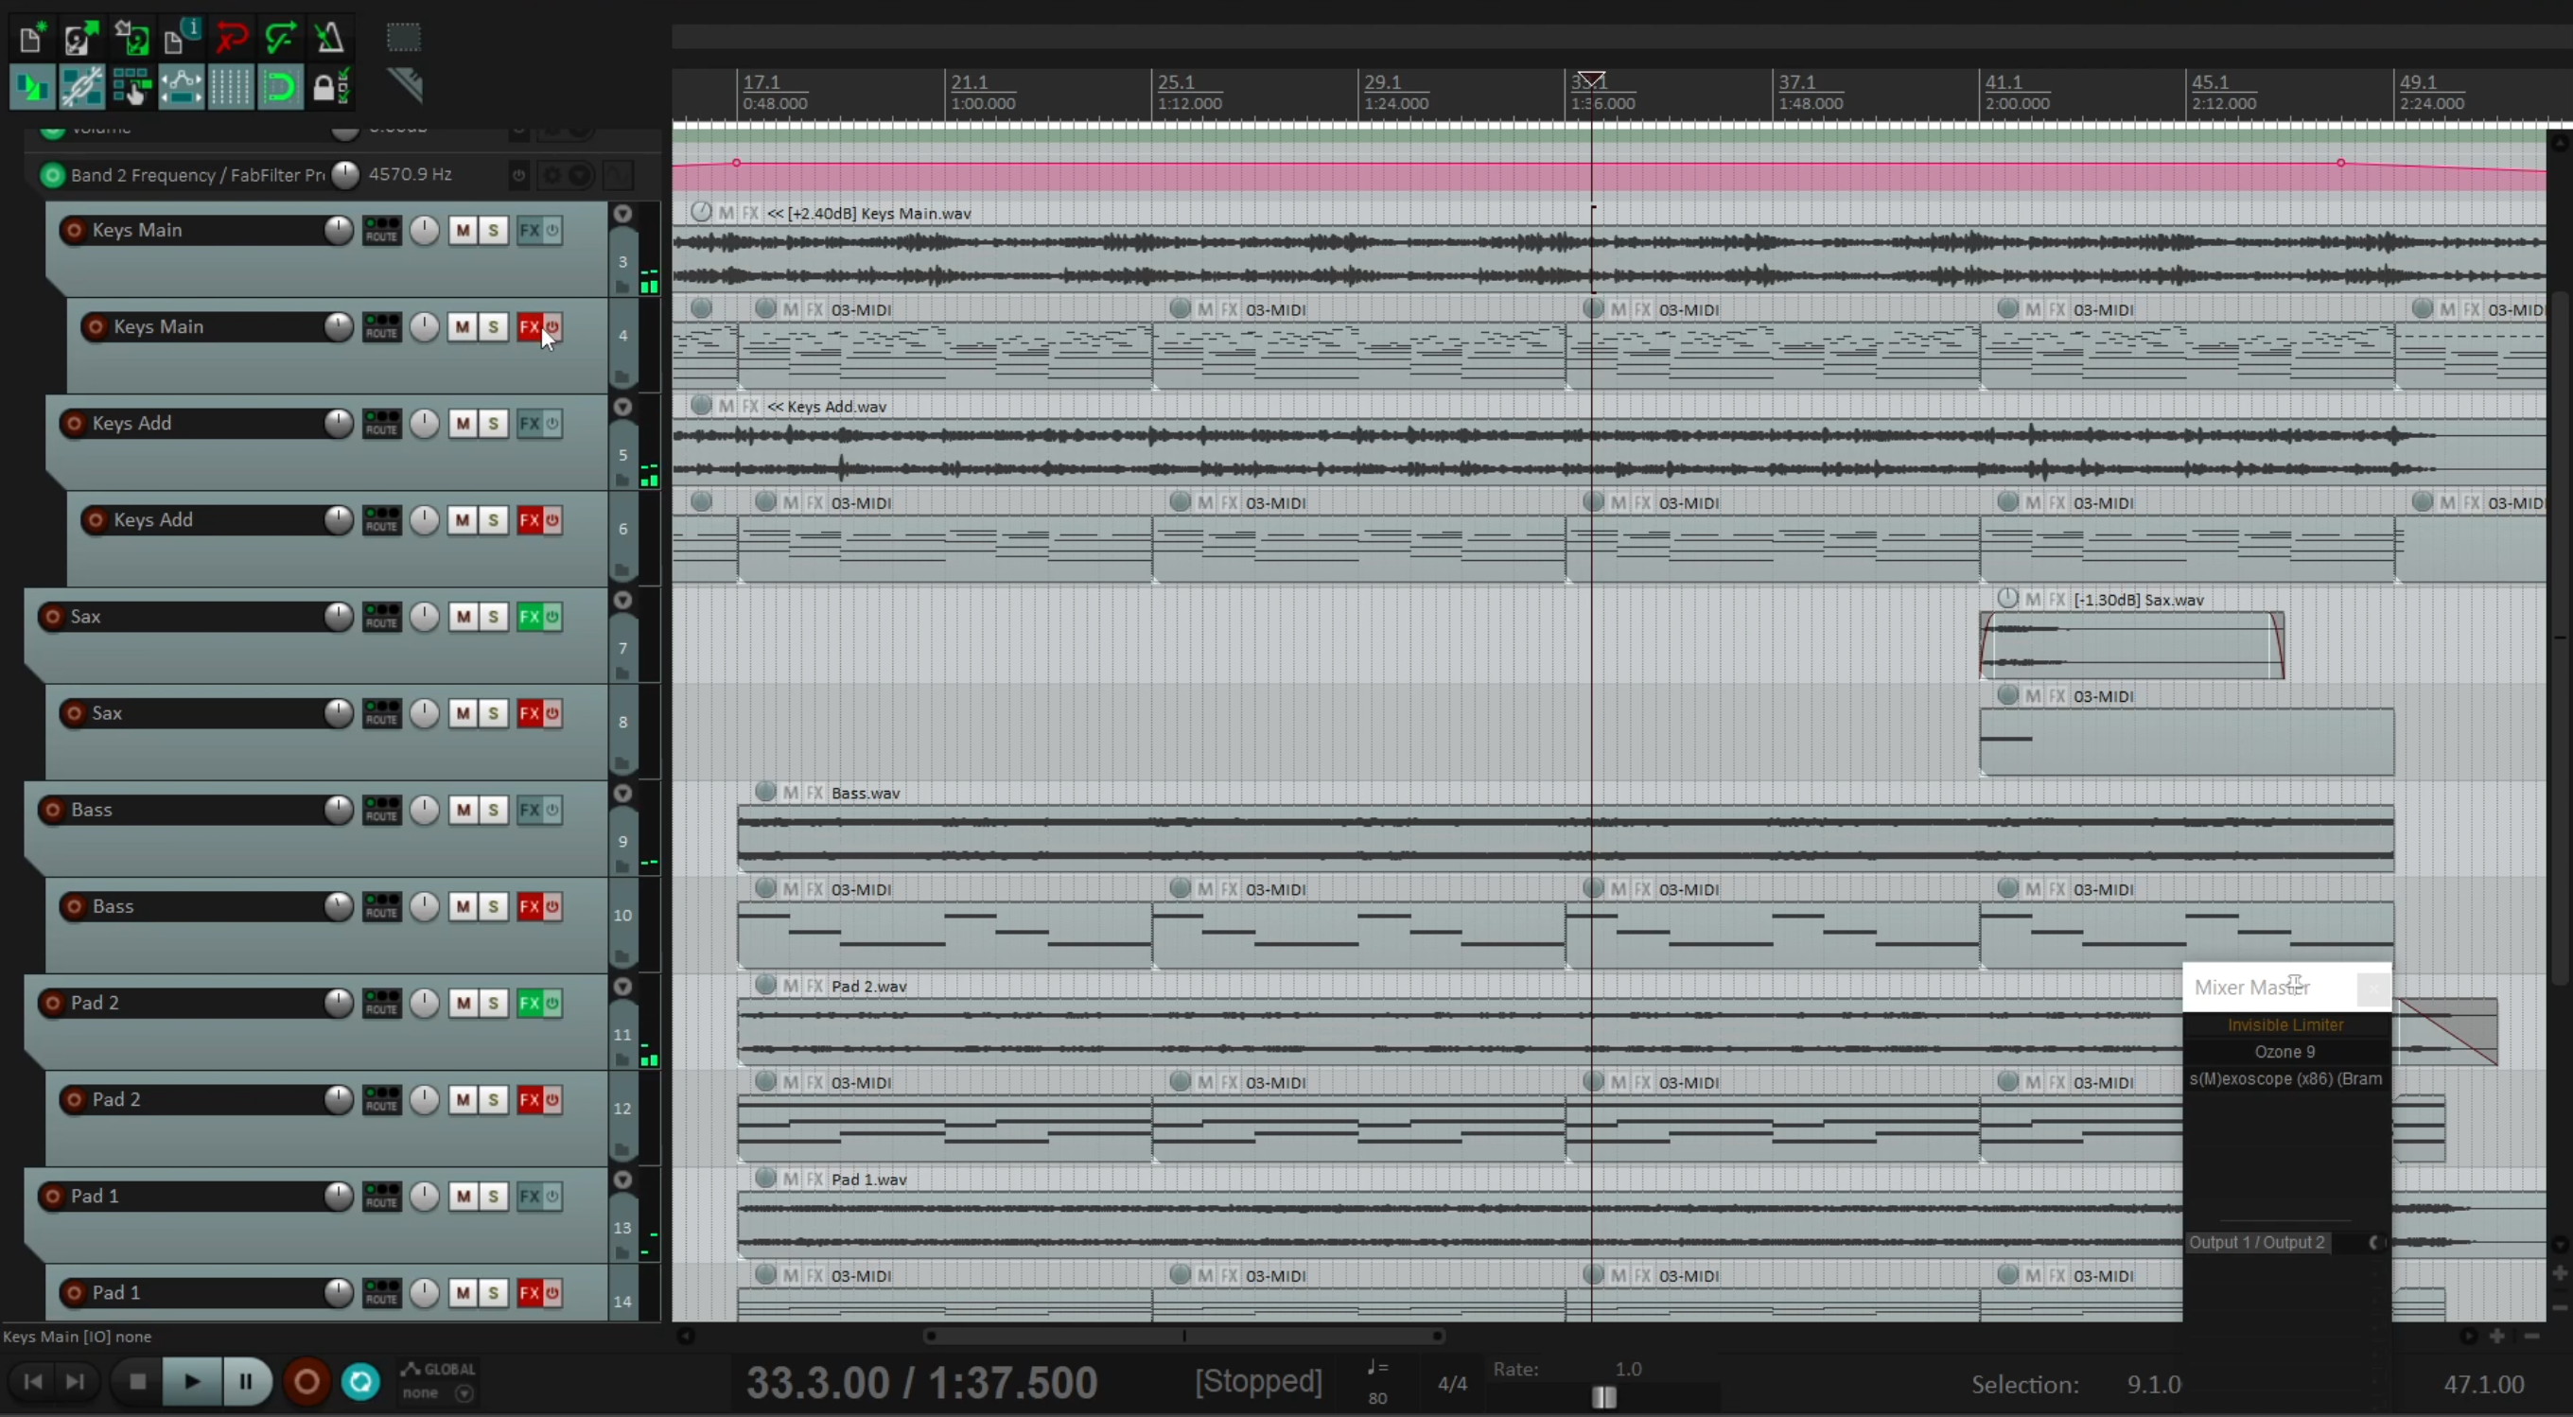Image resolution: width=2573 pixels, height=1417 pixels.
Task: Mute the Bass track 10
Action: point(463,907)
